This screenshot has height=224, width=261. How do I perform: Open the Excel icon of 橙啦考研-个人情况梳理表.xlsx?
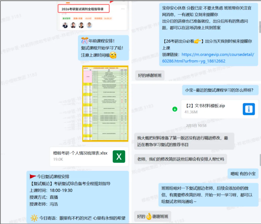click(119, 157)
